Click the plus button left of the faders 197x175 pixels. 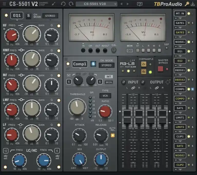120,111
